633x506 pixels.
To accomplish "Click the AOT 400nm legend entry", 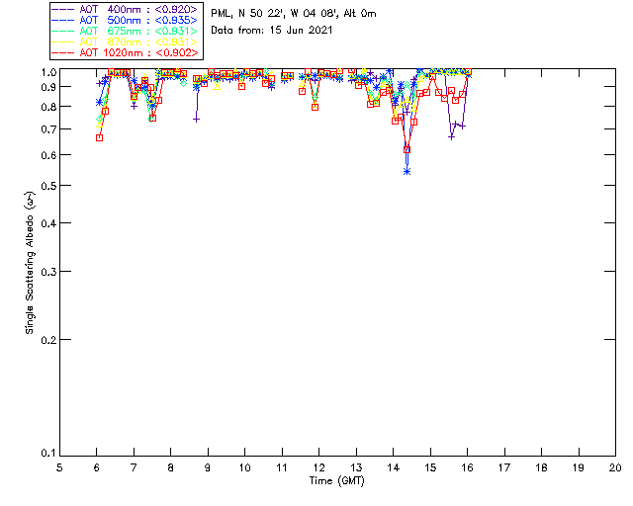I will point(126,9).
